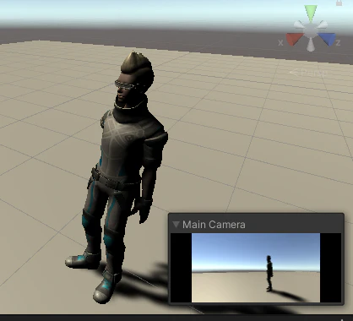Toggle the Persp projection label
Viewport: 353px width, 321px height.
tap(308, 73)
